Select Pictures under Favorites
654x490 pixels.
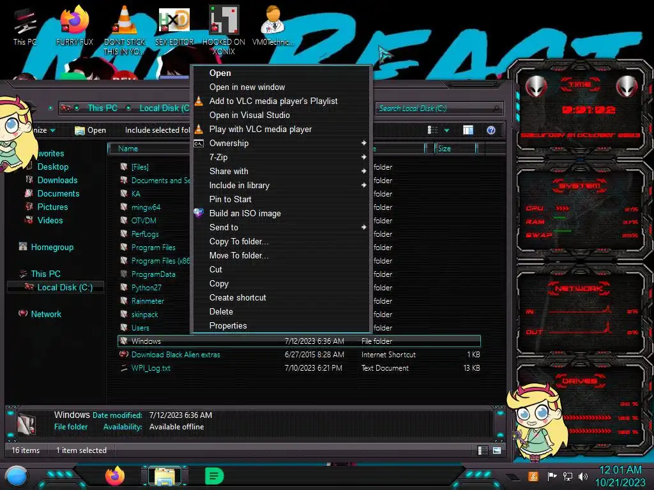pos(52,207)
